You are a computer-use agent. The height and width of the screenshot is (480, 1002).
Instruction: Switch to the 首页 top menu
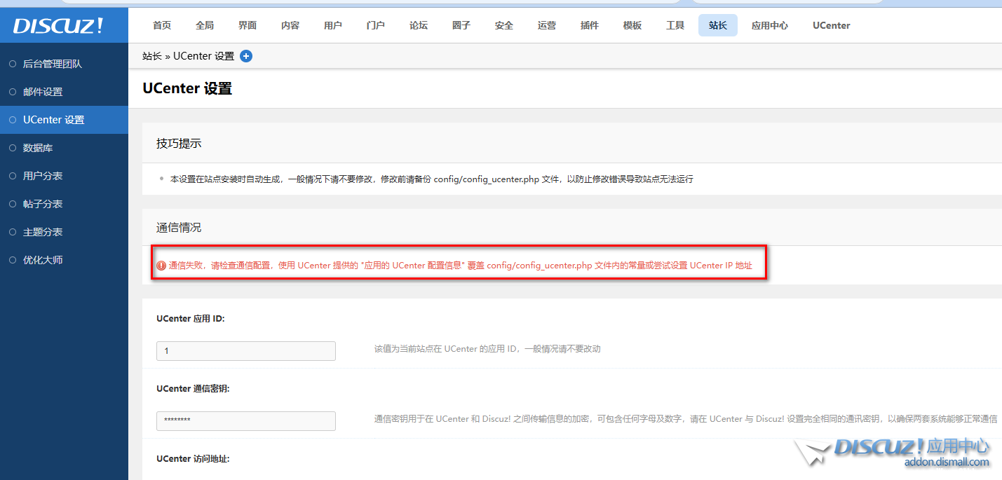pos(162,25)
